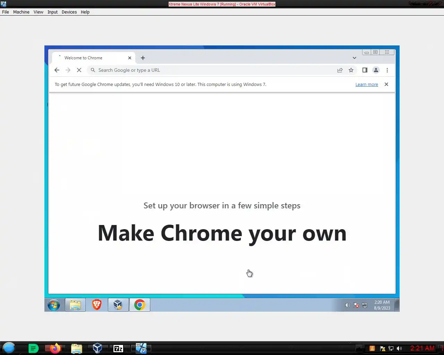Expand the tab search chevron
This screenshot has width=444, height=355.
pos(354,58)
